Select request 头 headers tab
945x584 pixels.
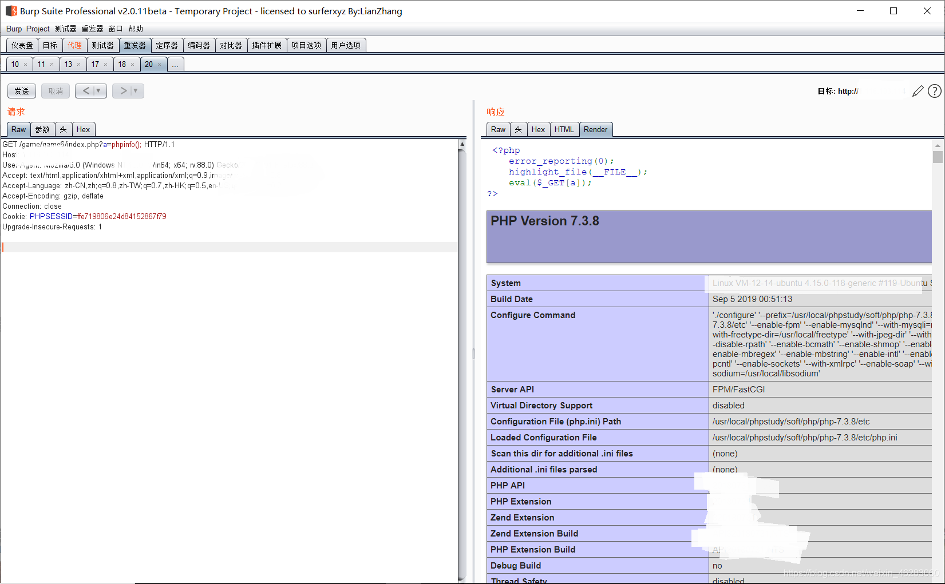(x=64, y=129)
